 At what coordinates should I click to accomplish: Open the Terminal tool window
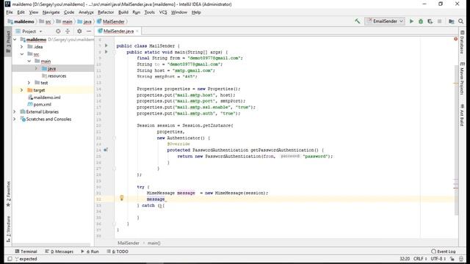pos(26,252)
